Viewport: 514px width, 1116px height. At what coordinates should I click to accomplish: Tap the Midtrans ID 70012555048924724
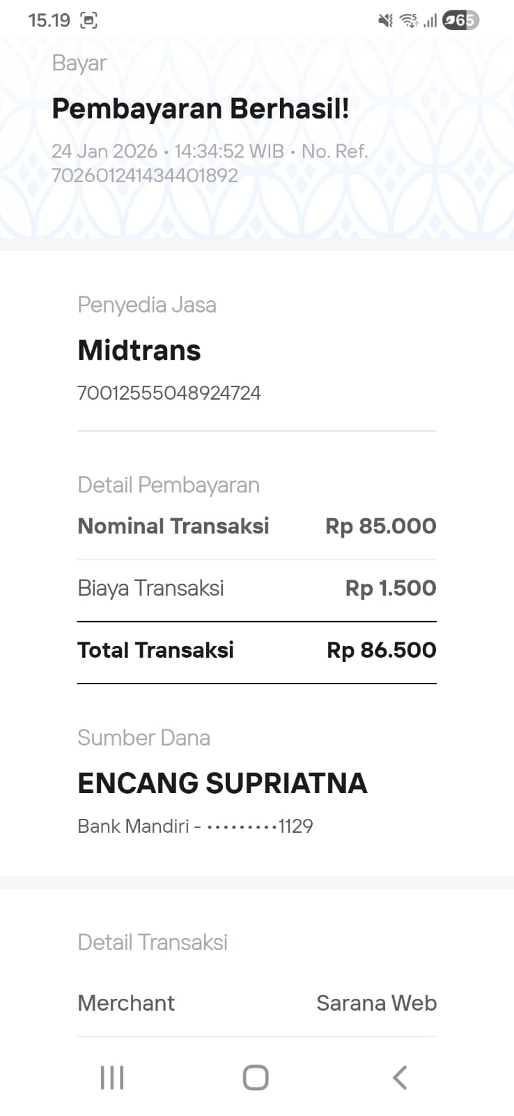click(x=169, y=393)
